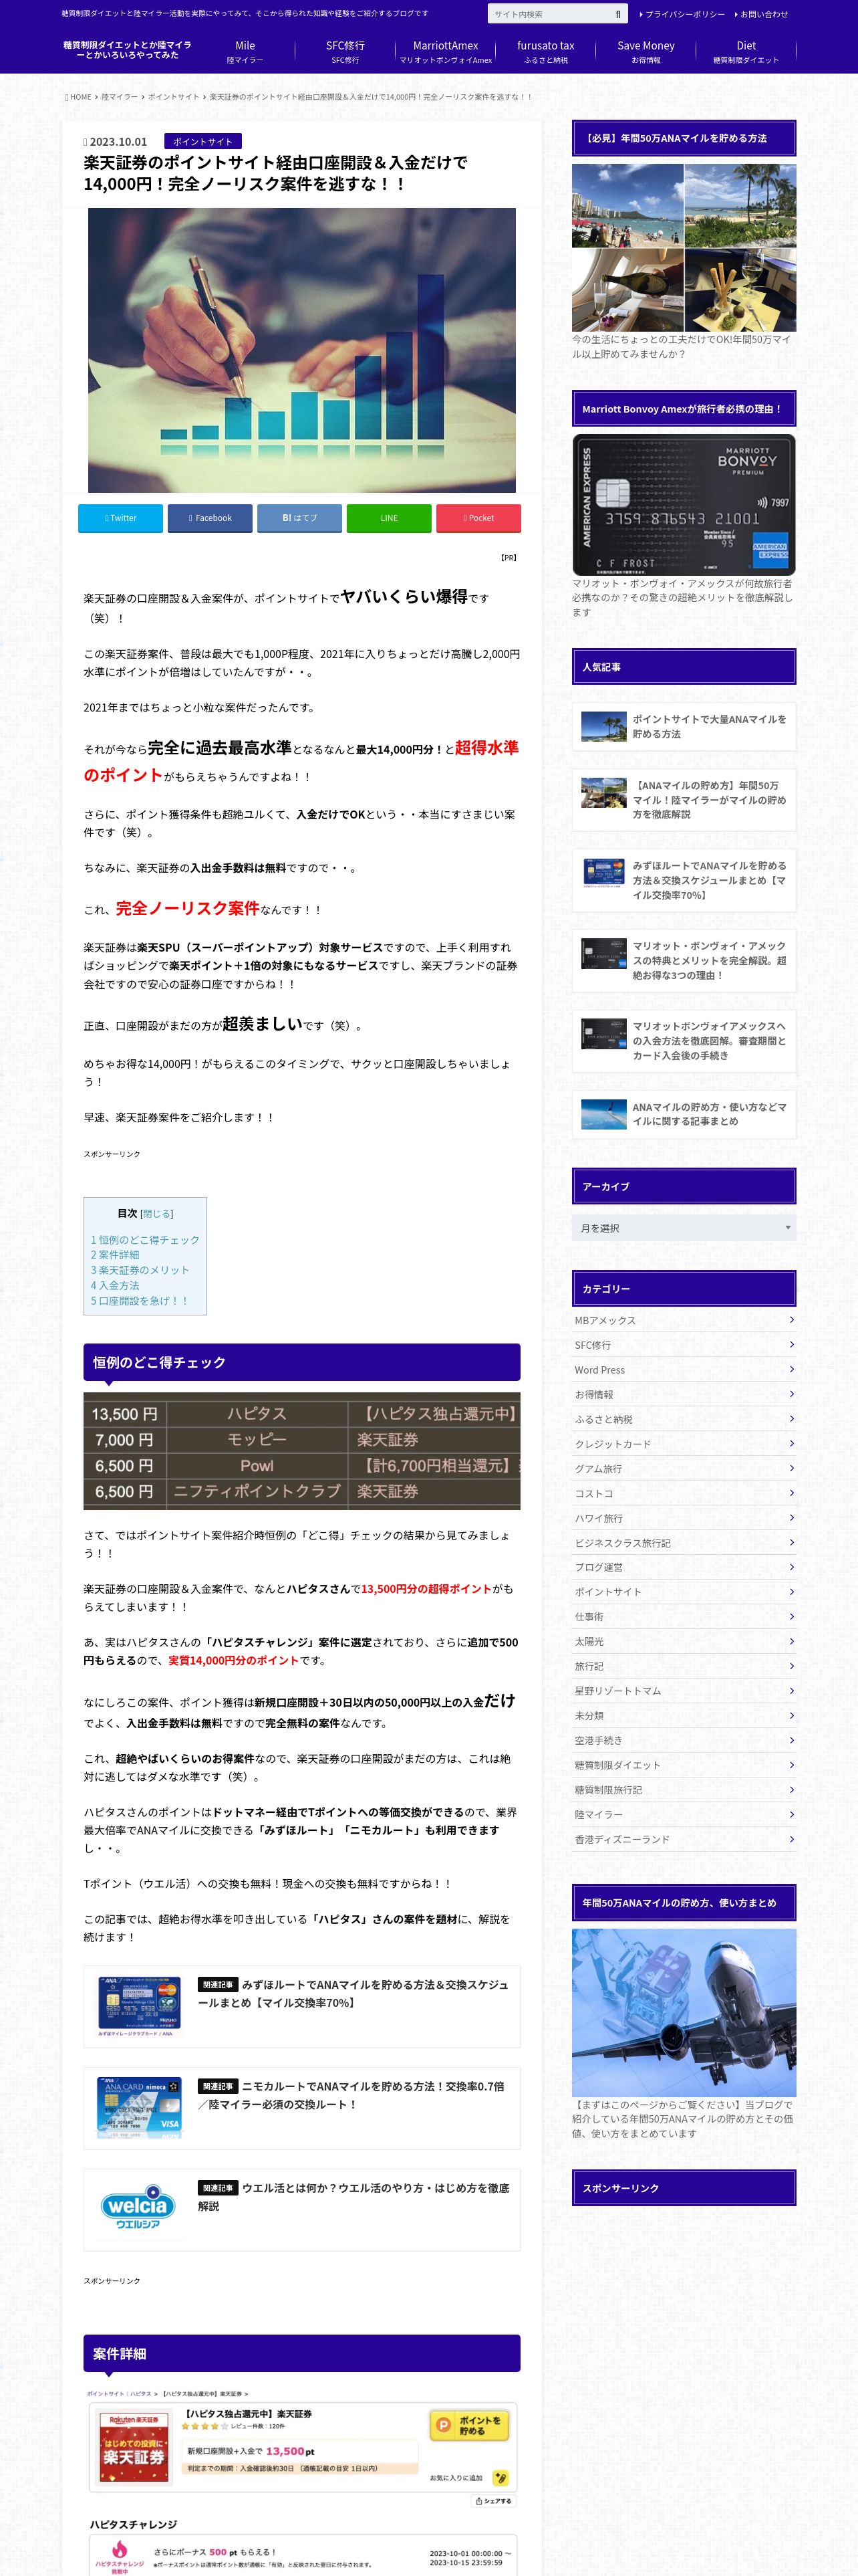Open the MarriottAmex menu item
Viewport: 858px width, 2576px height.
pos(446,52)
